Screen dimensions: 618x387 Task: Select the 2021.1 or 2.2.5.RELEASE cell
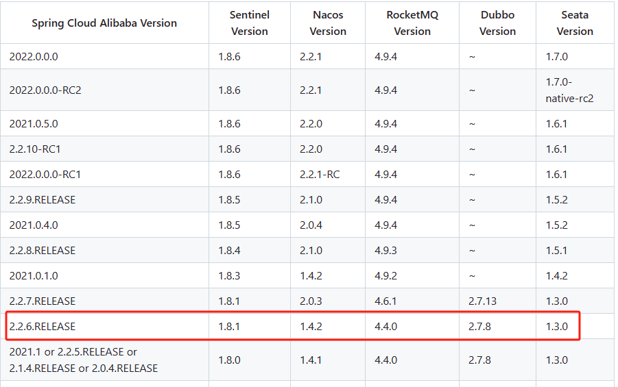[x=104, y=360]
